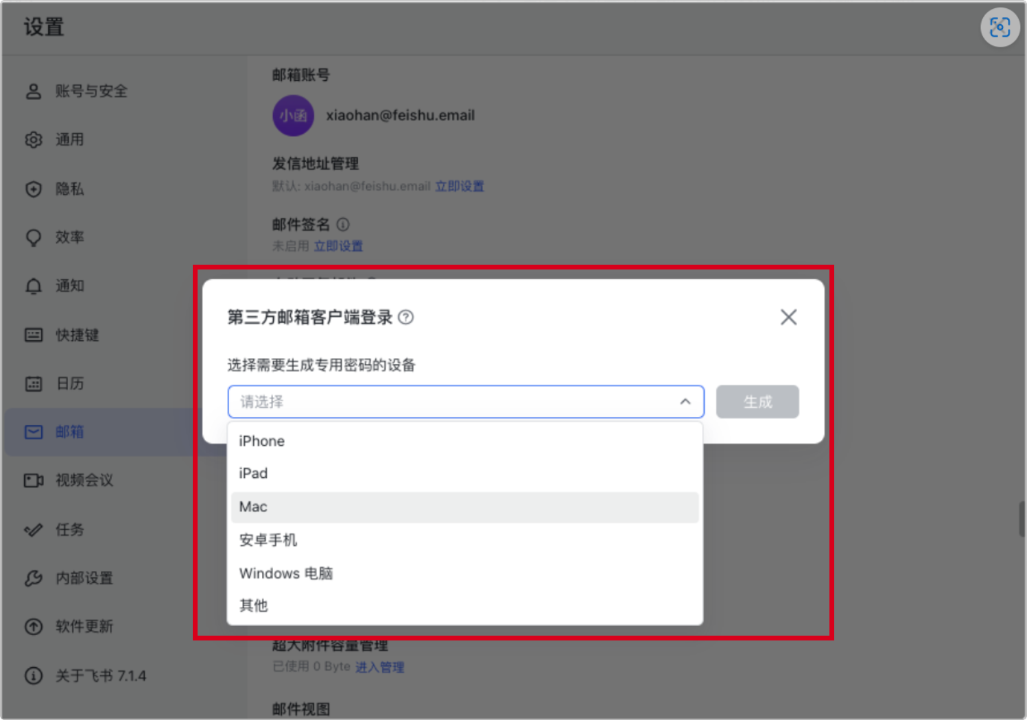1027x720 pixels.
Task: Switch to the 日历 settings section
Action: pos(69,383)
